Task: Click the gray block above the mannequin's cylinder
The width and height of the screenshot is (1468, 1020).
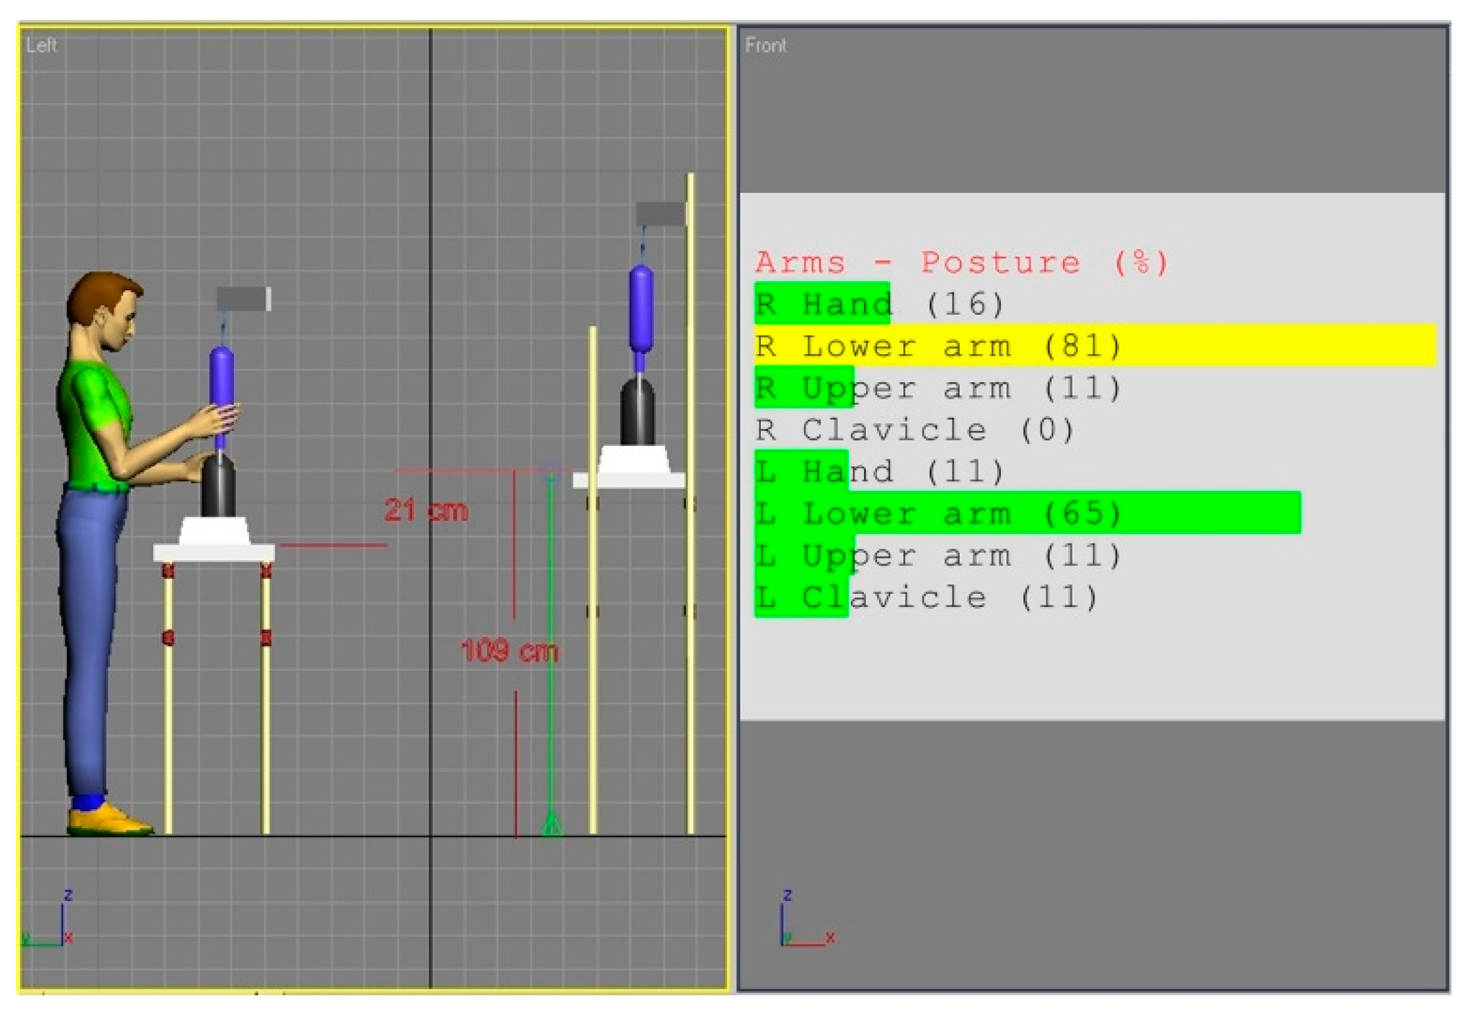Action: pyautogui.click(x=244, y=299)
